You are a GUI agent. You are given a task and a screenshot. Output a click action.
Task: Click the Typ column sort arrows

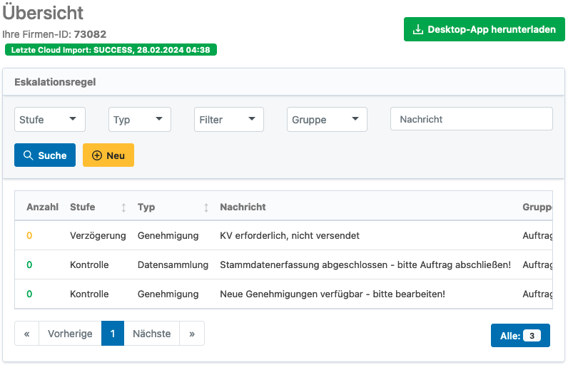pyautogui.click(x=206, y=207)
